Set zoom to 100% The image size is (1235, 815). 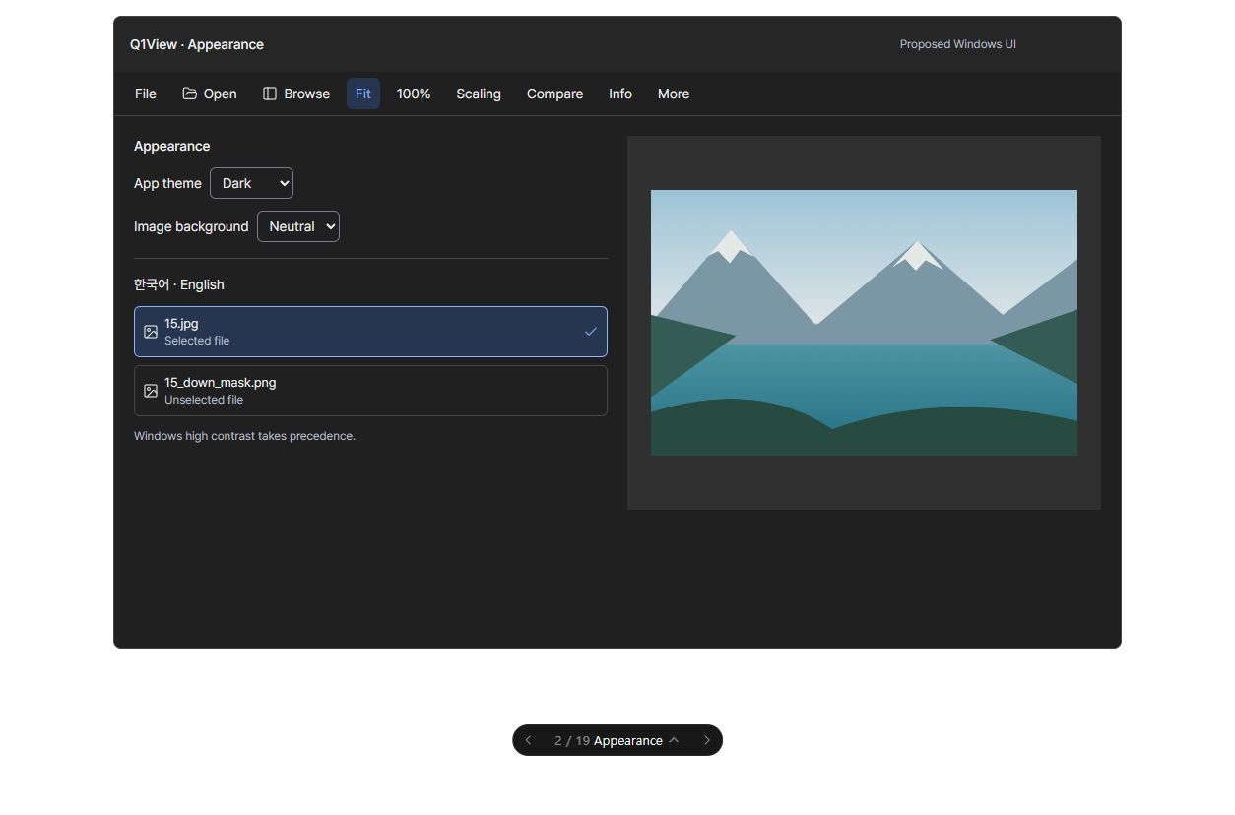coord(414,94)
